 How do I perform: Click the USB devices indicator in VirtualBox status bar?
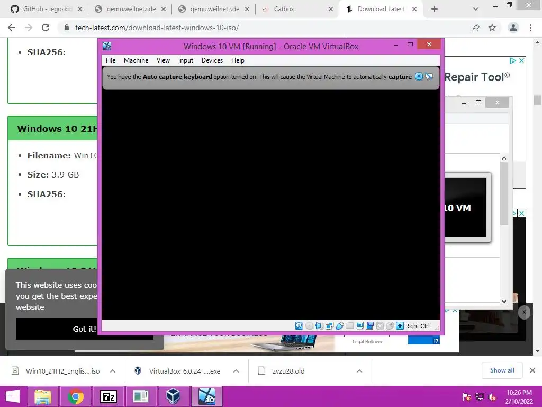coord(339,326)
